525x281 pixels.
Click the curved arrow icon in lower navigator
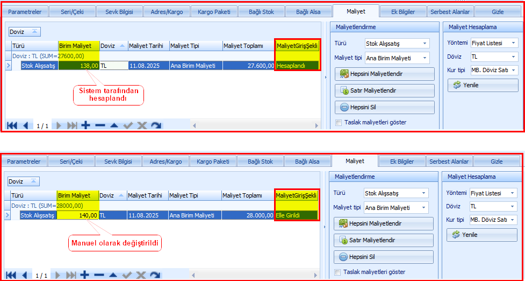click(x=155, y=275)
